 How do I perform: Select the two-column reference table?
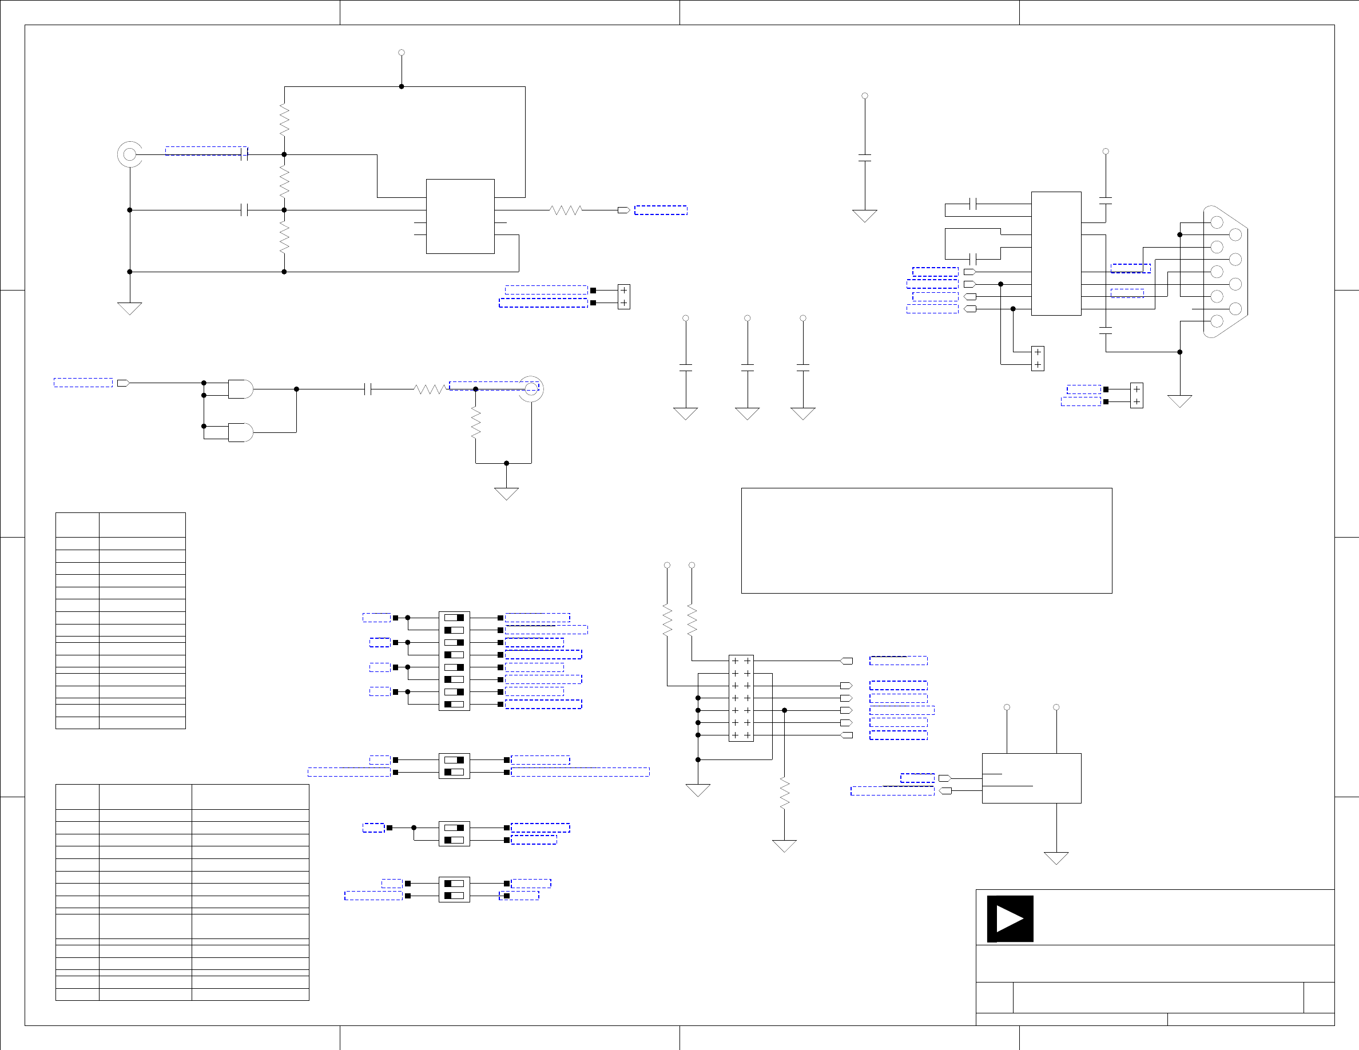[121, 620]
